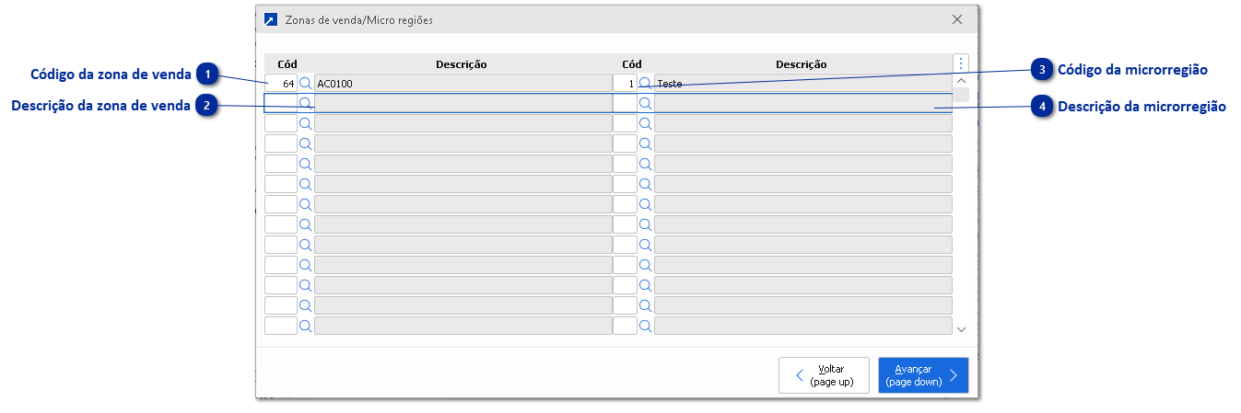Click the window icon in the title bar
Image resolution: width=1241 pixels, height=413 pixels.
pos(270,19)
